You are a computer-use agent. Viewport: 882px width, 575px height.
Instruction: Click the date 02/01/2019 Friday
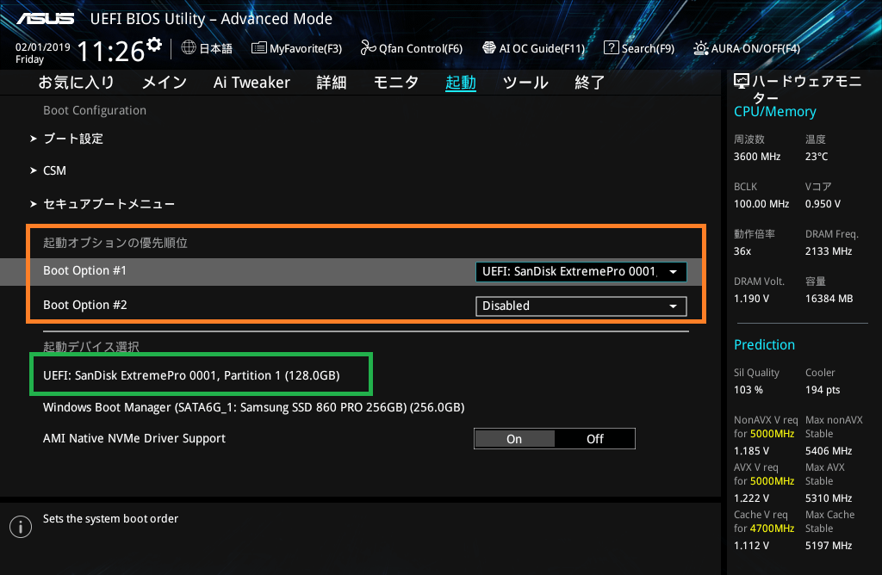coord(43,53)
